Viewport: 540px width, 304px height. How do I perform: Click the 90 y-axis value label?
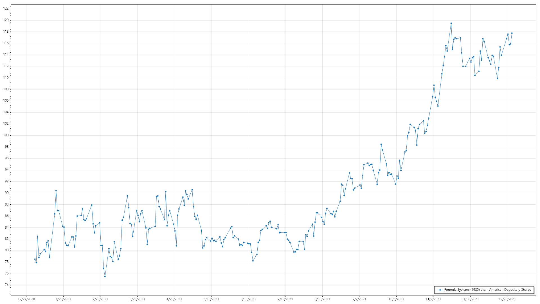pyautogui.click(x=7, y=193)
